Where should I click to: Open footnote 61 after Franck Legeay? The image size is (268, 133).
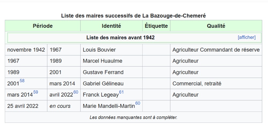click(x=121, y=92)
